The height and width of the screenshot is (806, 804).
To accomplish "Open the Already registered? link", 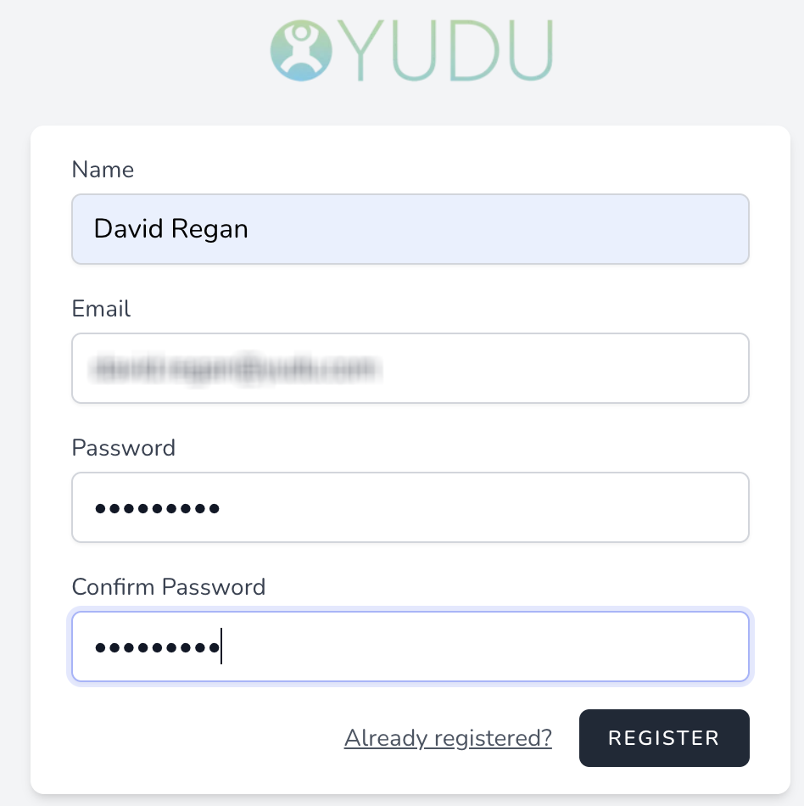I will point(448,738).
